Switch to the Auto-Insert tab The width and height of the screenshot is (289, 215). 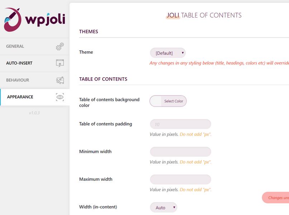point(35,63)
